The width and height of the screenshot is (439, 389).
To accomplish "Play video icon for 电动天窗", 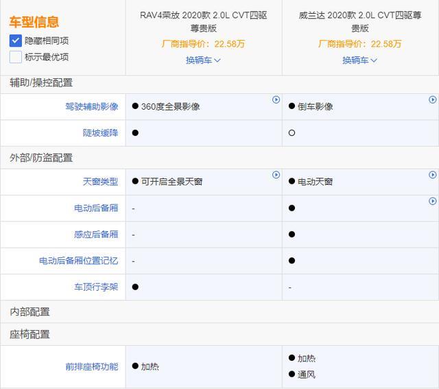I will (433, 175).
